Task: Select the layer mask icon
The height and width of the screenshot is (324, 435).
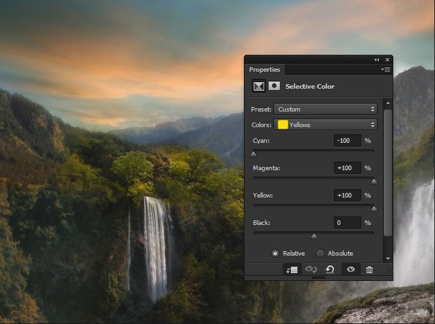Action: click(275, 86)
